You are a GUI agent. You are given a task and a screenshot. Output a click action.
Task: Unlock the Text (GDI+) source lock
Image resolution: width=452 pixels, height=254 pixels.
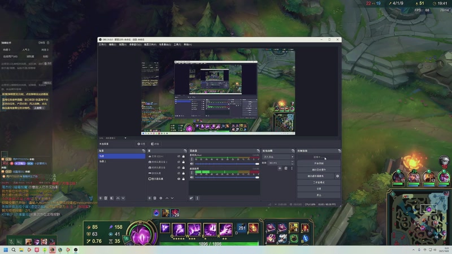183,156
